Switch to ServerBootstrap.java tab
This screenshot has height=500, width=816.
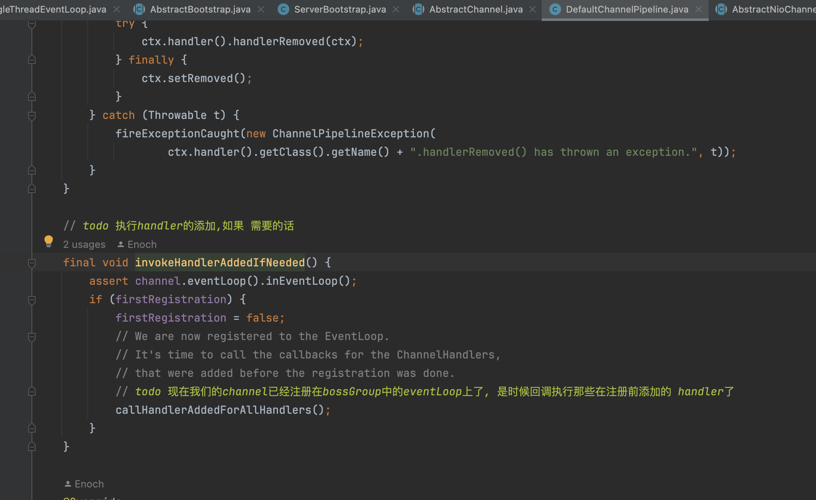(x=340, y=9)
